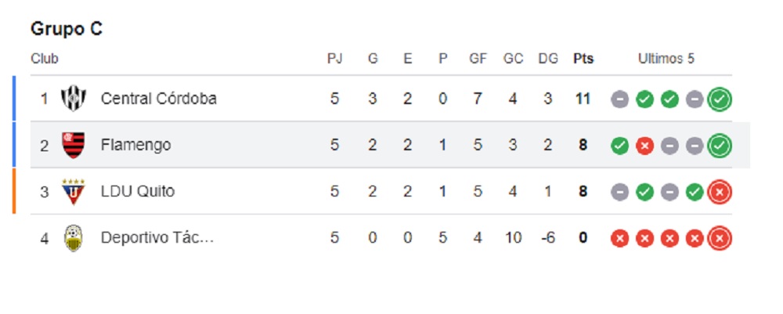This screenshot has width=783, height=314.
Task: Click Central Córdoba's first draw icon
Action: (619, 99)
